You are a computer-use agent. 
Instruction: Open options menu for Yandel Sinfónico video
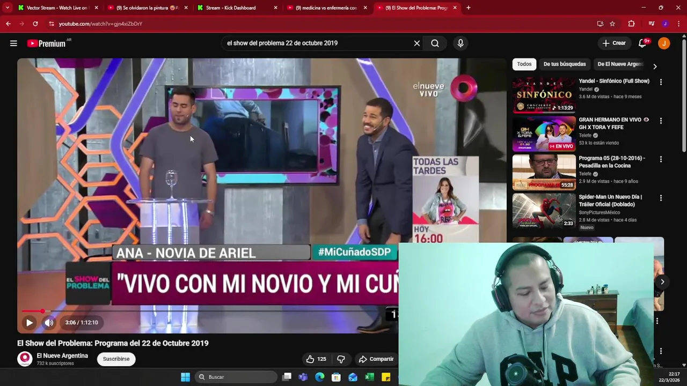tap(661, 82)
